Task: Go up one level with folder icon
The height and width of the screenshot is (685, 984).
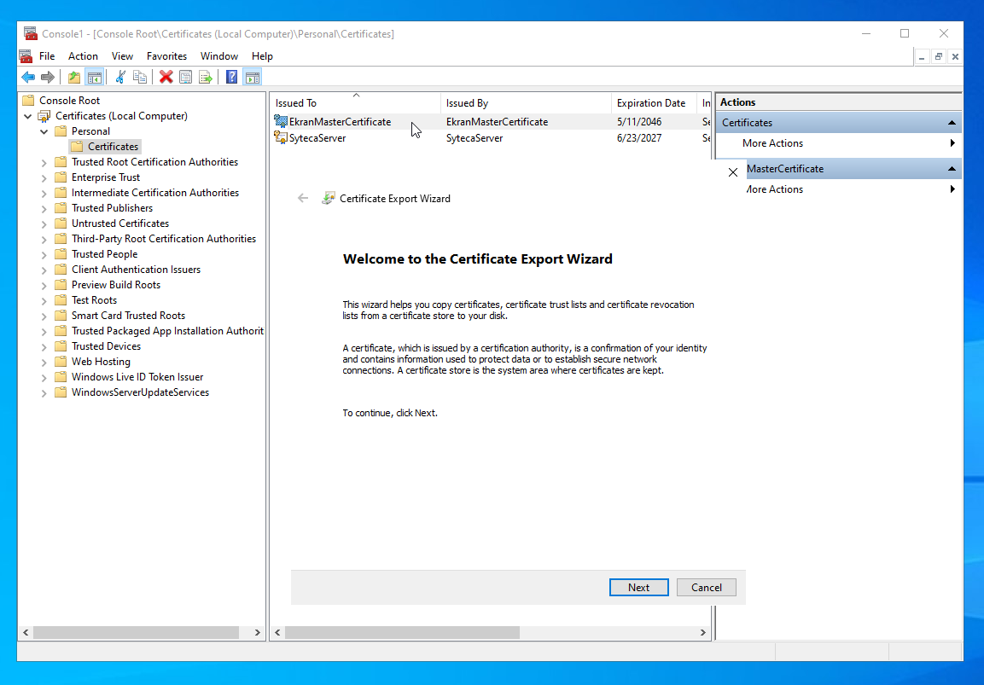Action: point(74,77)
